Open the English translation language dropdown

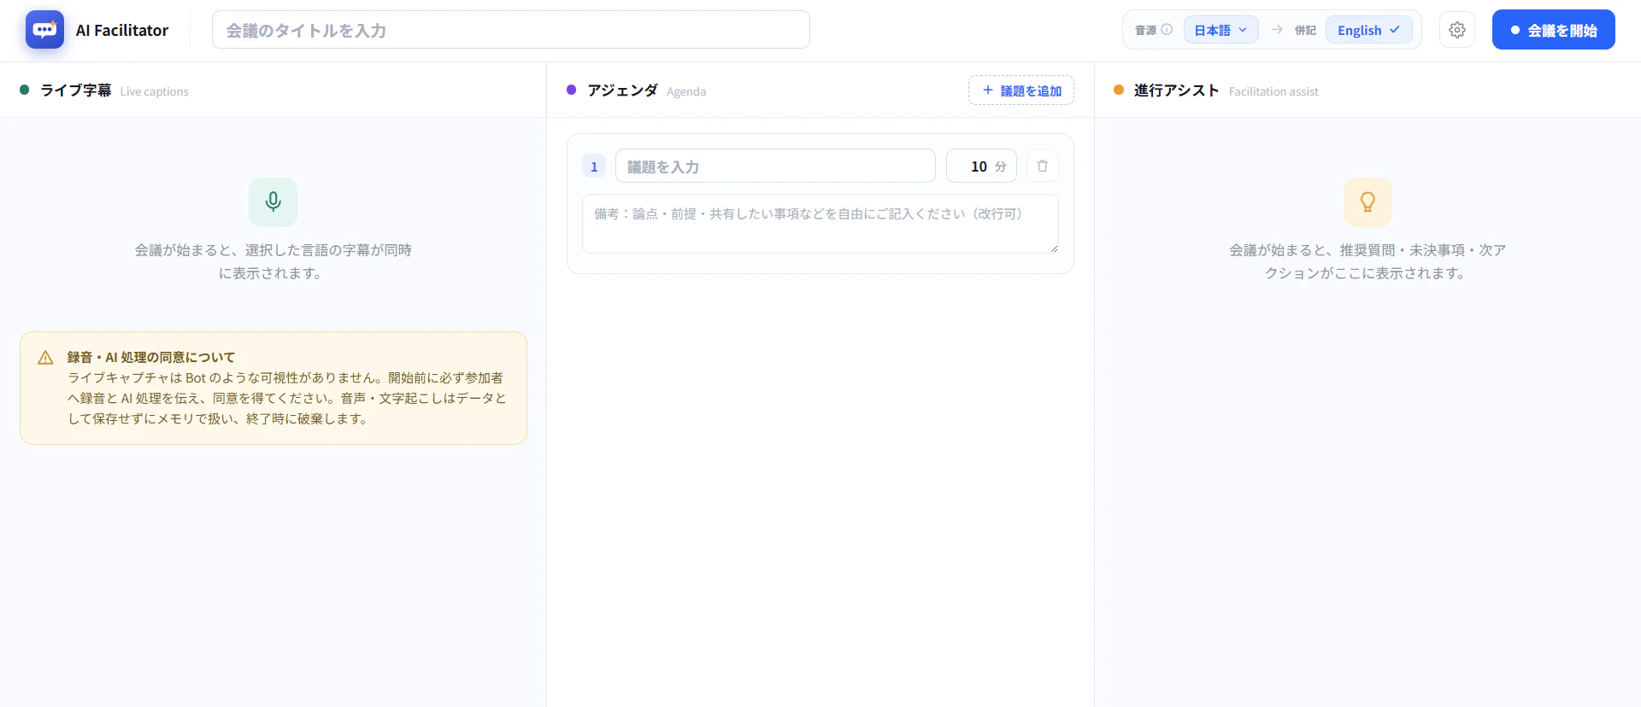pyautogui.click(x=1368, y=30)
